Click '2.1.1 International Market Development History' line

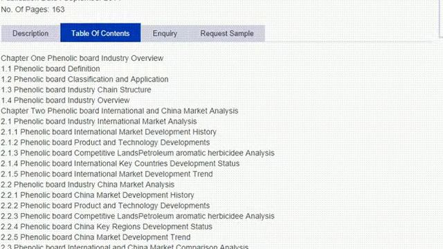109,132
